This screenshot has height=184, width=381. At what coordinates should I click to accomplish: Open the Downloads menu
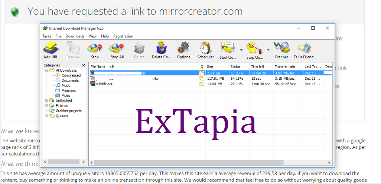point(75,36)
